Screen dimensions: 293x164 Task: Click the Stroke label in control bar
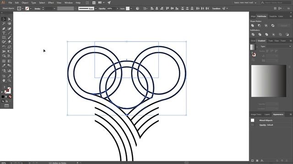pos(37,9)
